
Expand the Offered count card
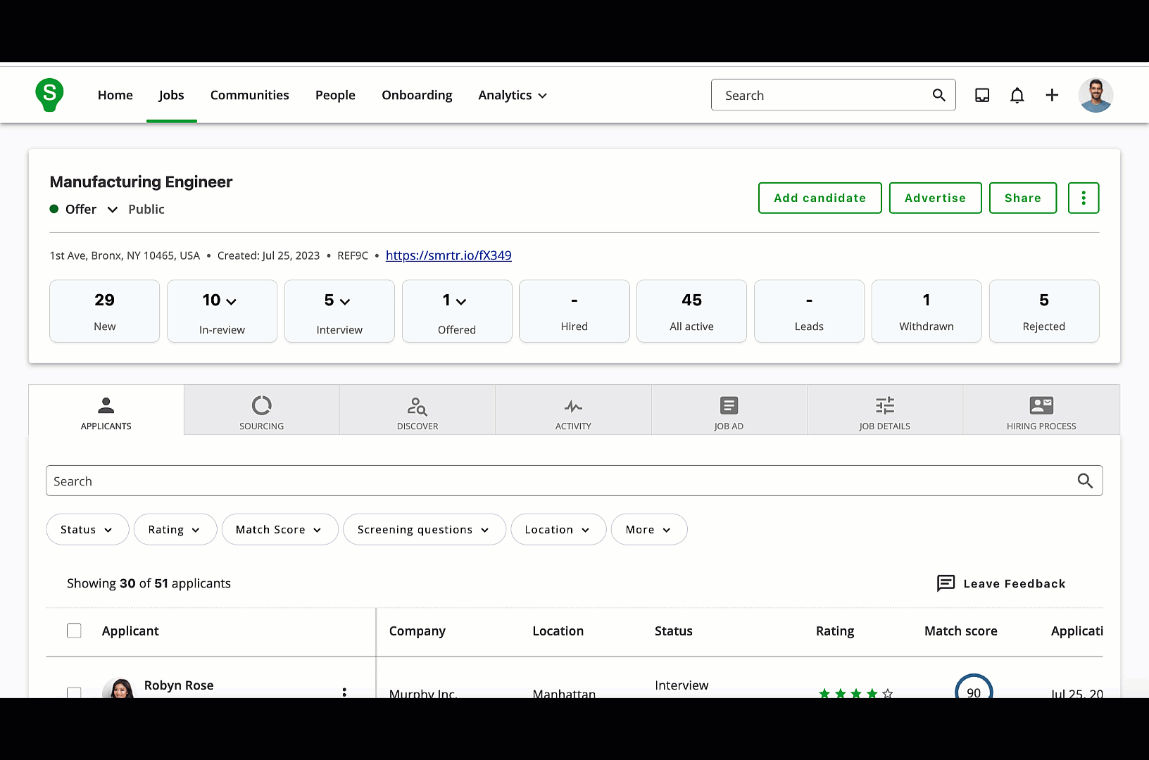pyautogui.click(x=457, y=311)
